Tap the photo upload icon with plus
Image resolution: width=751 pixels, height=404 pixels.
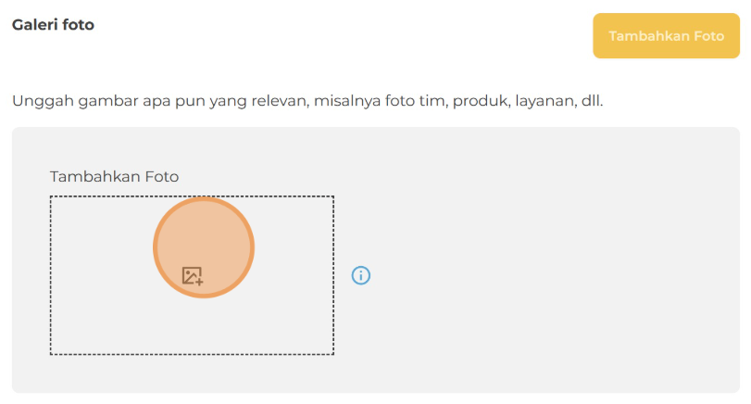(x=192, y=275)
